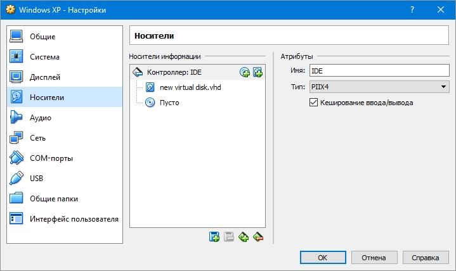Image resolution: width=456 pixels, height=271 pixels.
Task: Click the optical disc icon beside Пусто
Action: click(x=150, y=103)
